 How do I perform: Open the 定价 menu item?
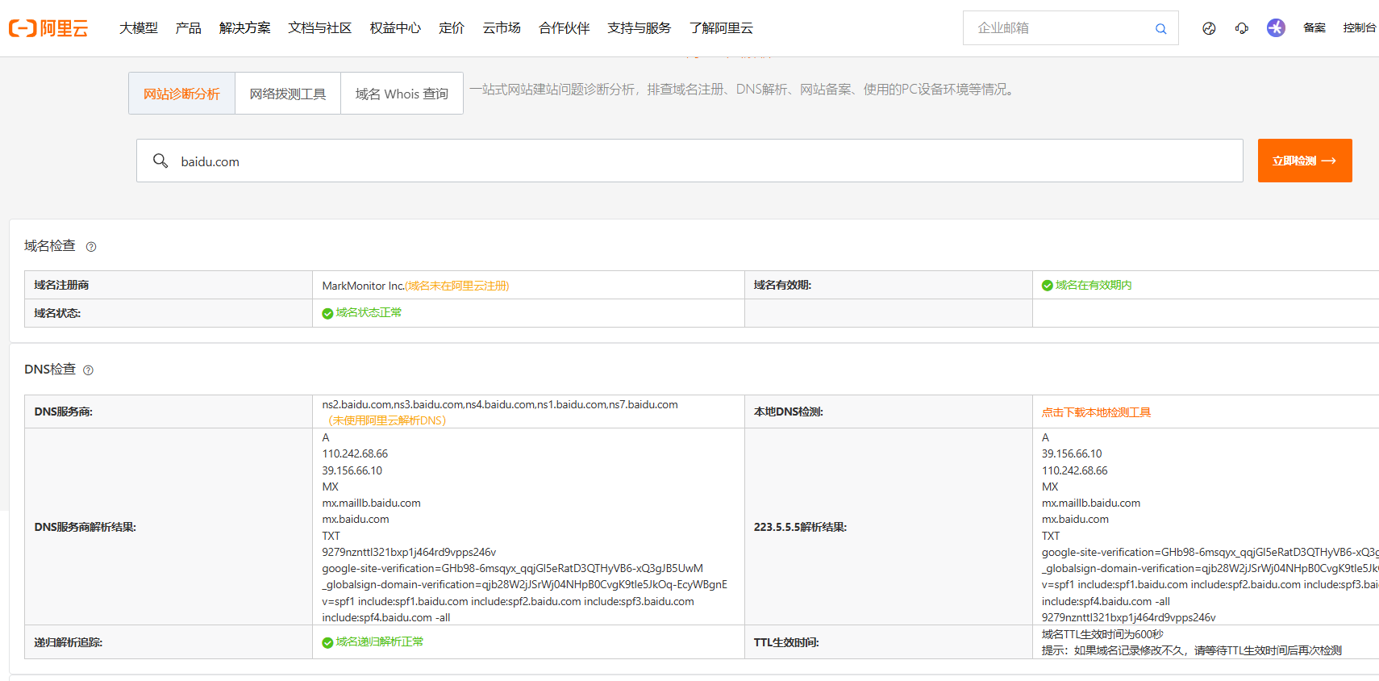[452, 28]
